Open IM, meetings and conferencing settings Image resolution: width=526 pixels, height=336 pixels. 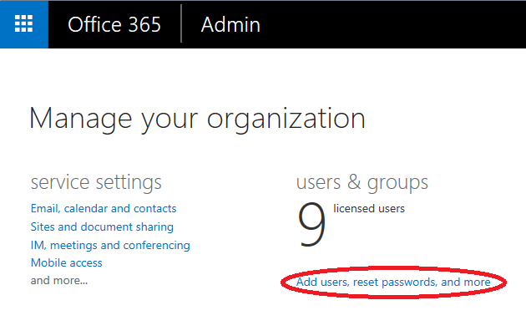110,245
